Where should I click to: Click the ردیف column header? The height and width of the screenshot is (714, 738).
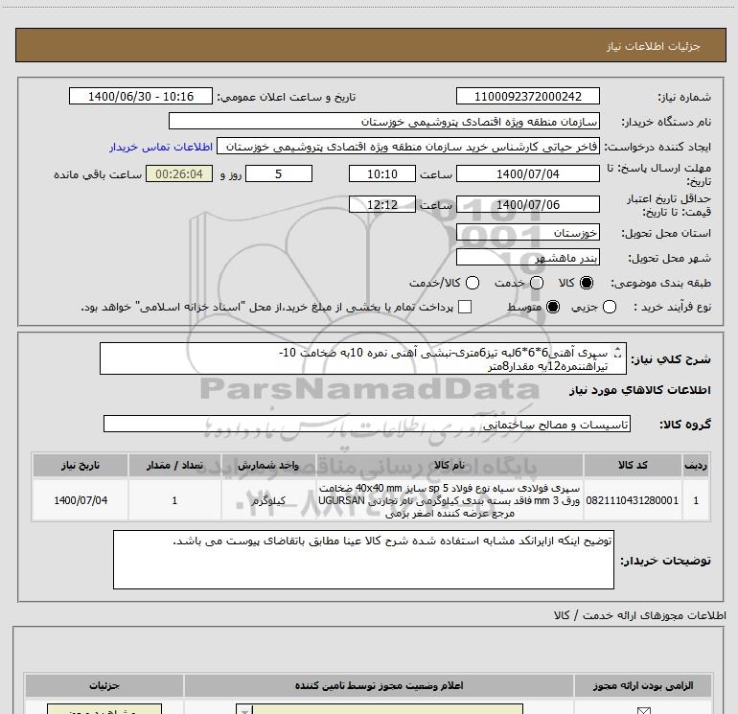click(696, 465)
